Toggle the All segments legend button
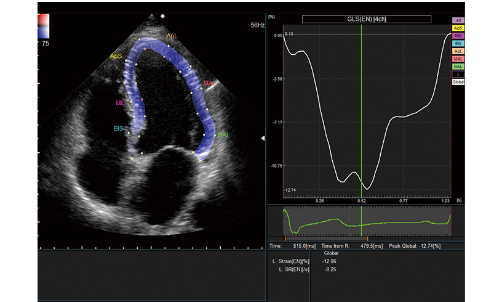This screenshot has width=502, height=302. tap(458, 20)
